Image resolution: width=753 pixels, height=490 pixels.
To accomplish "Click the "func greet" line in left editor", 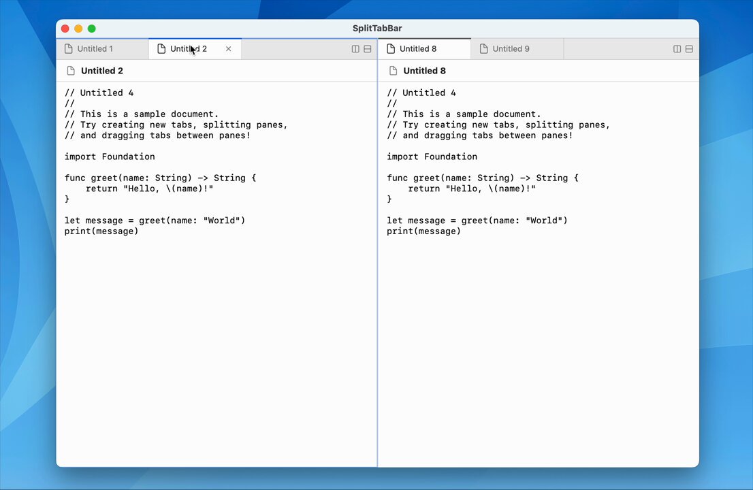I will tap(160, 178).
